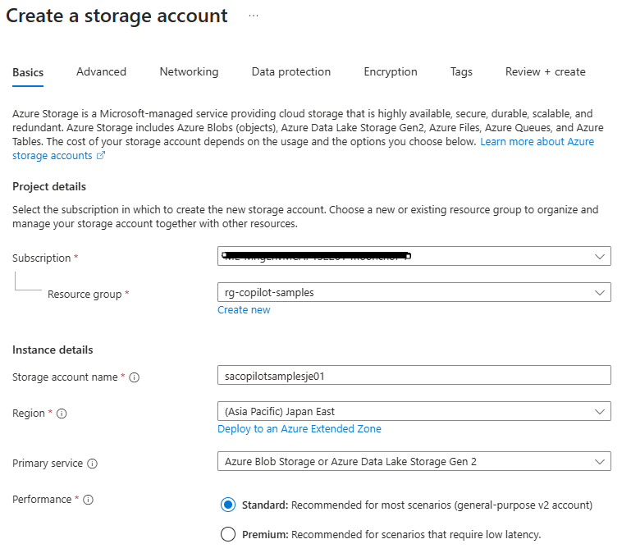Image resolution: width=631 pixels, height=553 pixels.
Task: Switch to the Advanced tab
Action: [x=101, y=72]
